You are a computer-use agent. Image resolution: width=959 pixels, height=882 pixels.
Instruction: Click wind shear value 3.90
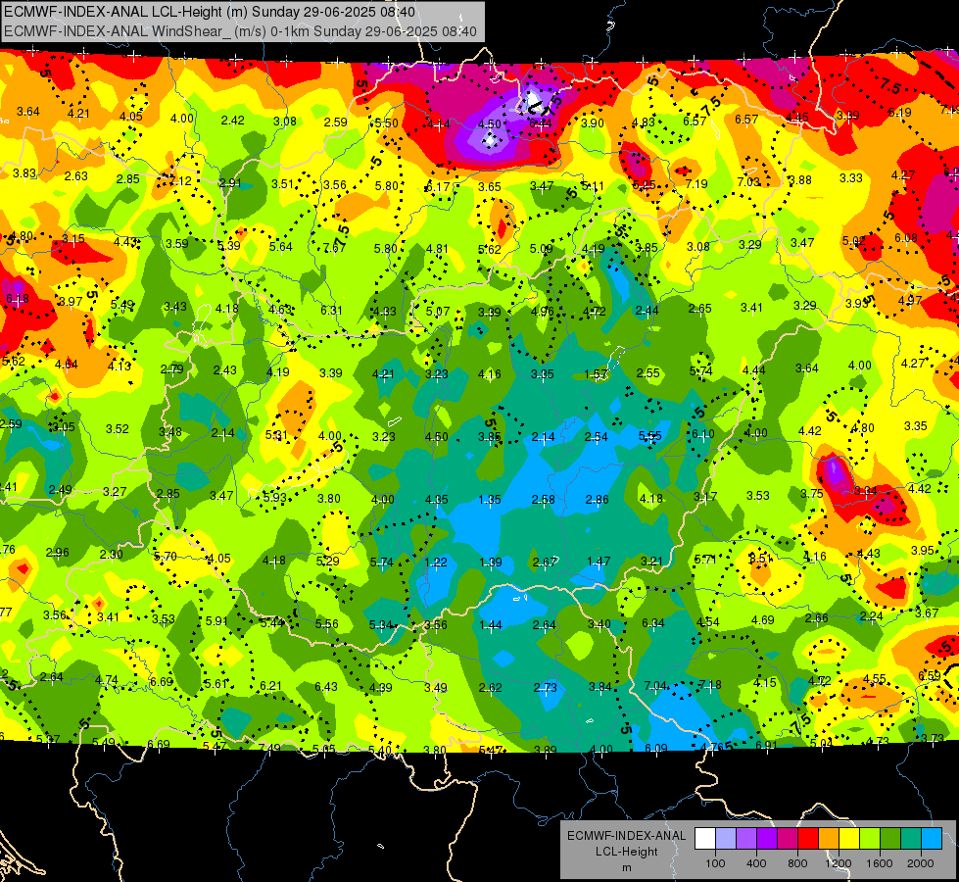[x=592, y=123]
